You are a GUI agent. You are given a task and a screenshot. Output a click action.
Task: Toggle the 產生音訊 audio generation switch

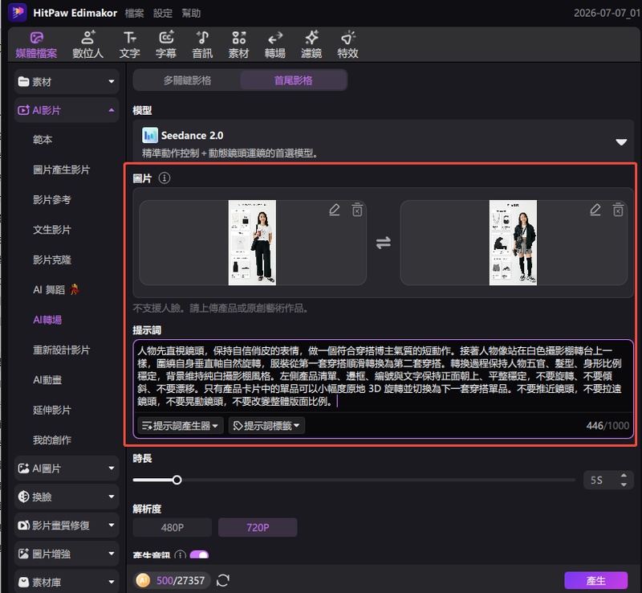[199, 555]
